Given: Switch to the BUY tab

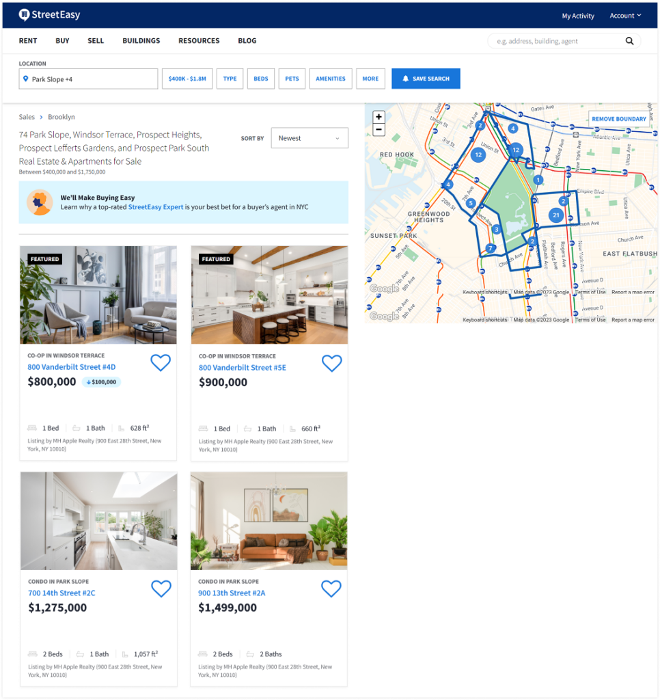Looking at the screenshot, I should click(62, 41).
